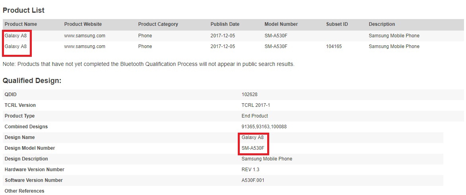
Task: Click the QDID value 102628
Action: click(x=250, y=95)
